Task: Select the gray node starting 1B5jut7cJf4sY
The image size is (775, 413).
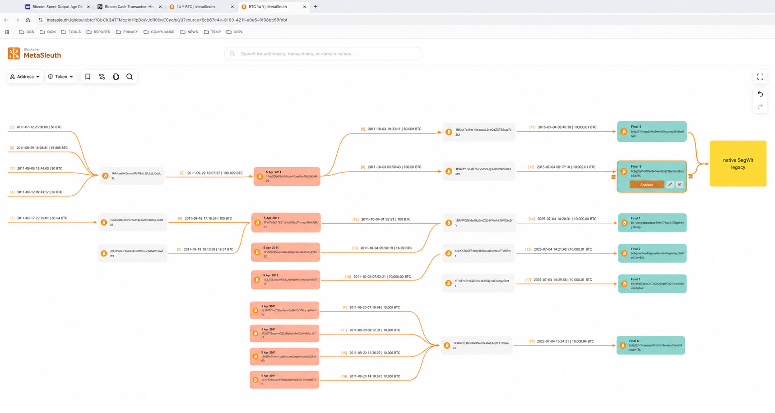Action: [479, 132]
